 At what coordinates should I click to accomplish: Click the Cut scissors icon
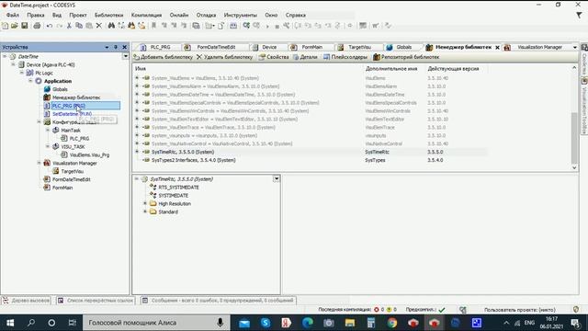click(x=69, y=26)
